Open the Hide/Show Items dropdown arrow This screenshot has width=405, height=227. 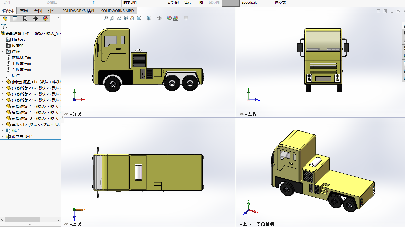coord(164,18)
